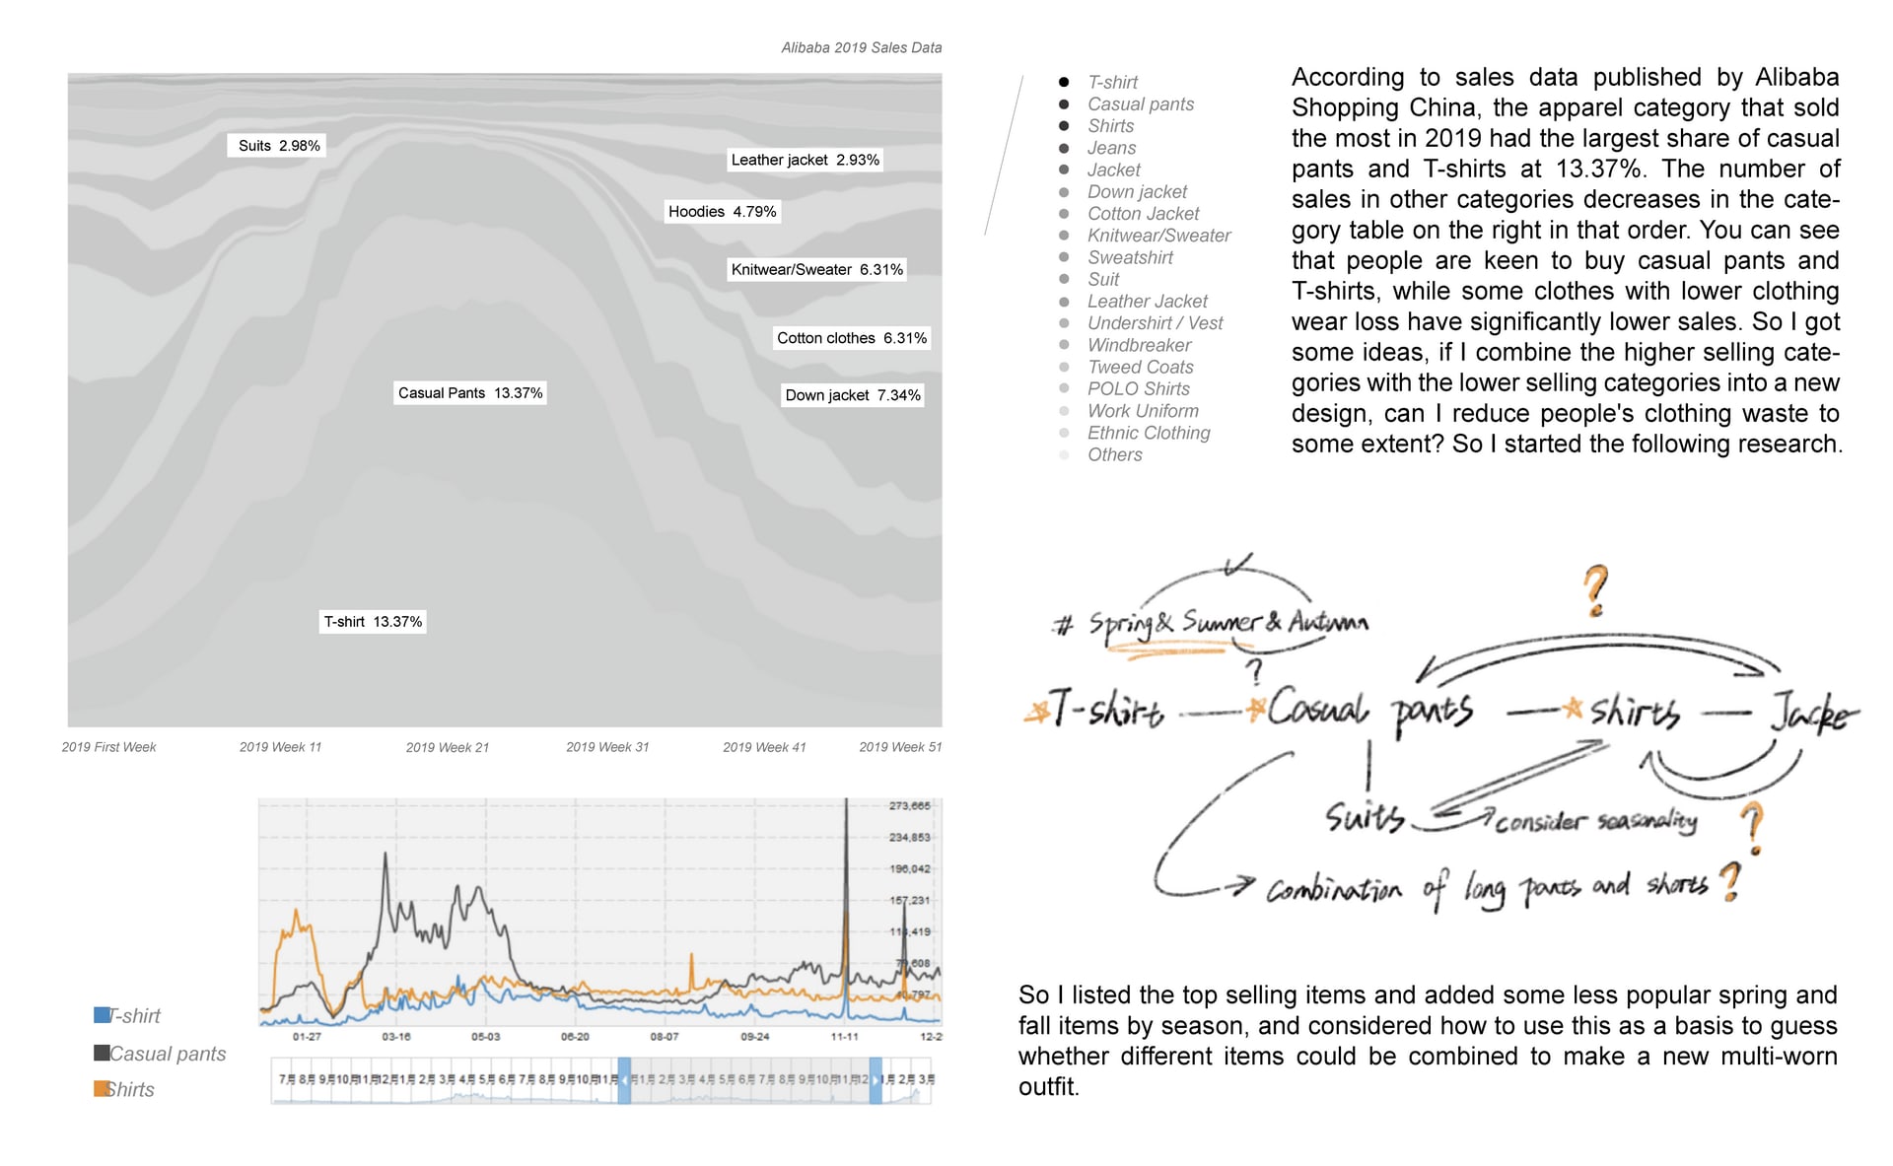Viewport: 1893px width, 1166px height.
Task: Click the Knitwear/Sweater label on graph
Action: [x=806, y=267]
